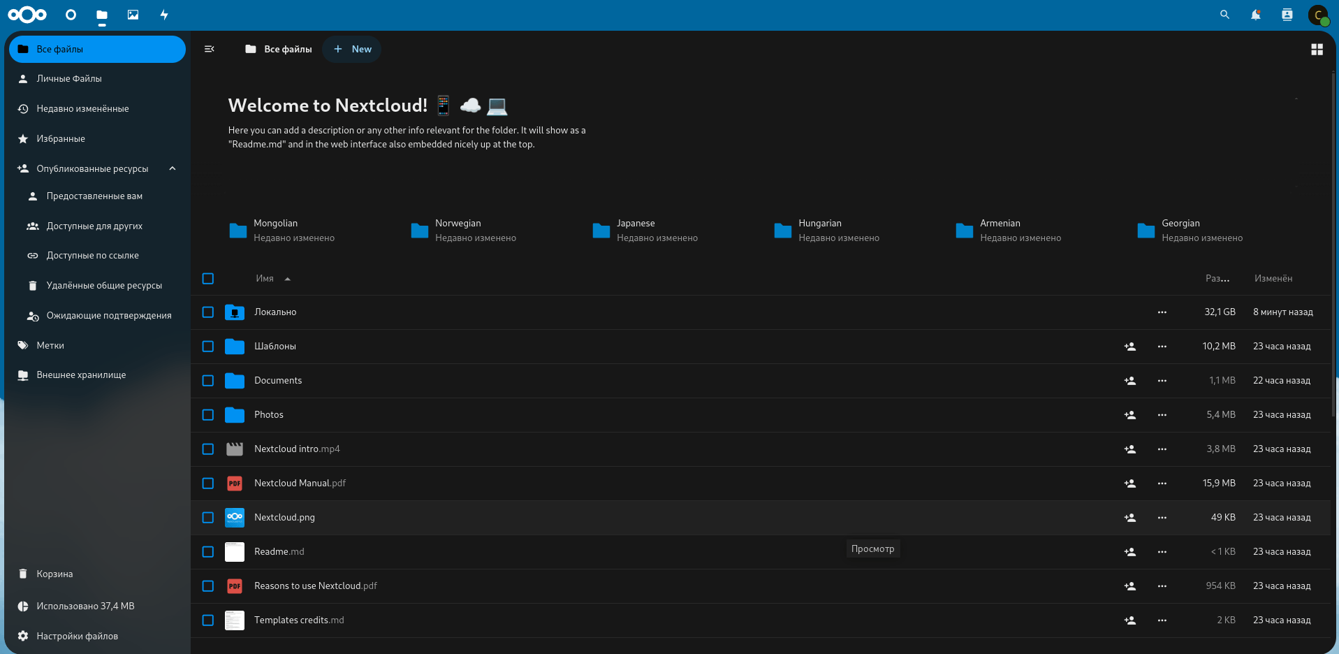Image resolution: width=1339 pixels, height=654 pixels.
Task: Click the New button
Action: tap(352, 49)
